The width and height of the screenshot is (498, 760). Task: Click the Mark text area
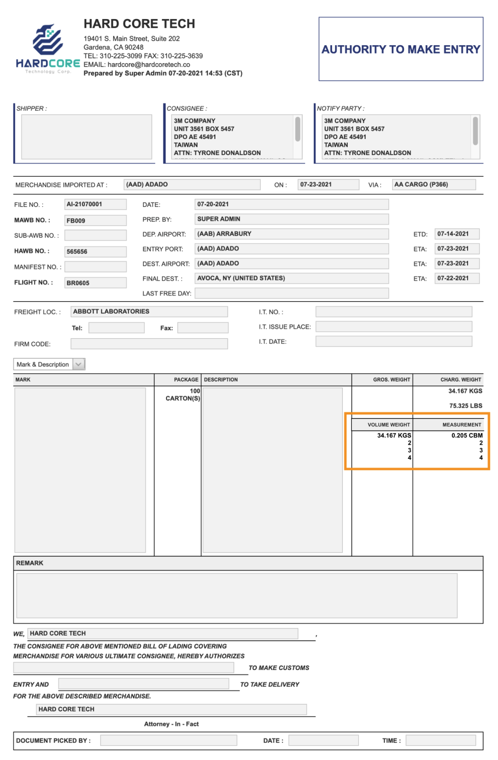tap(80, 470)
